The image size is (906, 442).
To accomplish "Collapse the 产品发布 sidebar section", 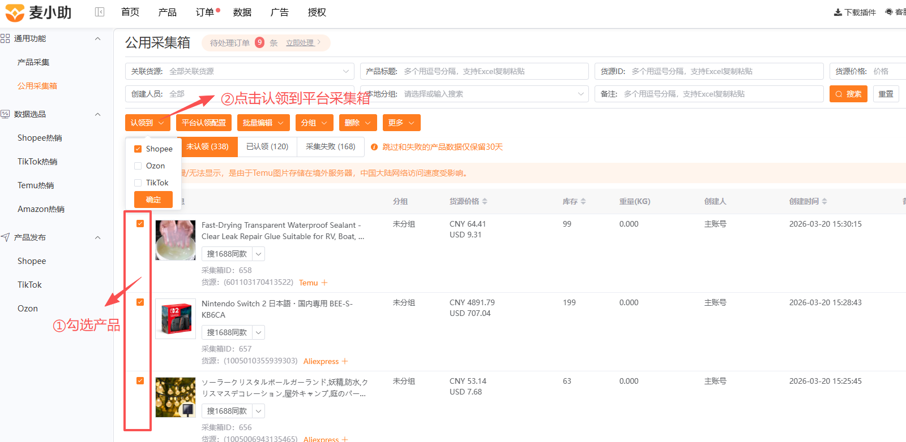I will click(97, 237).
